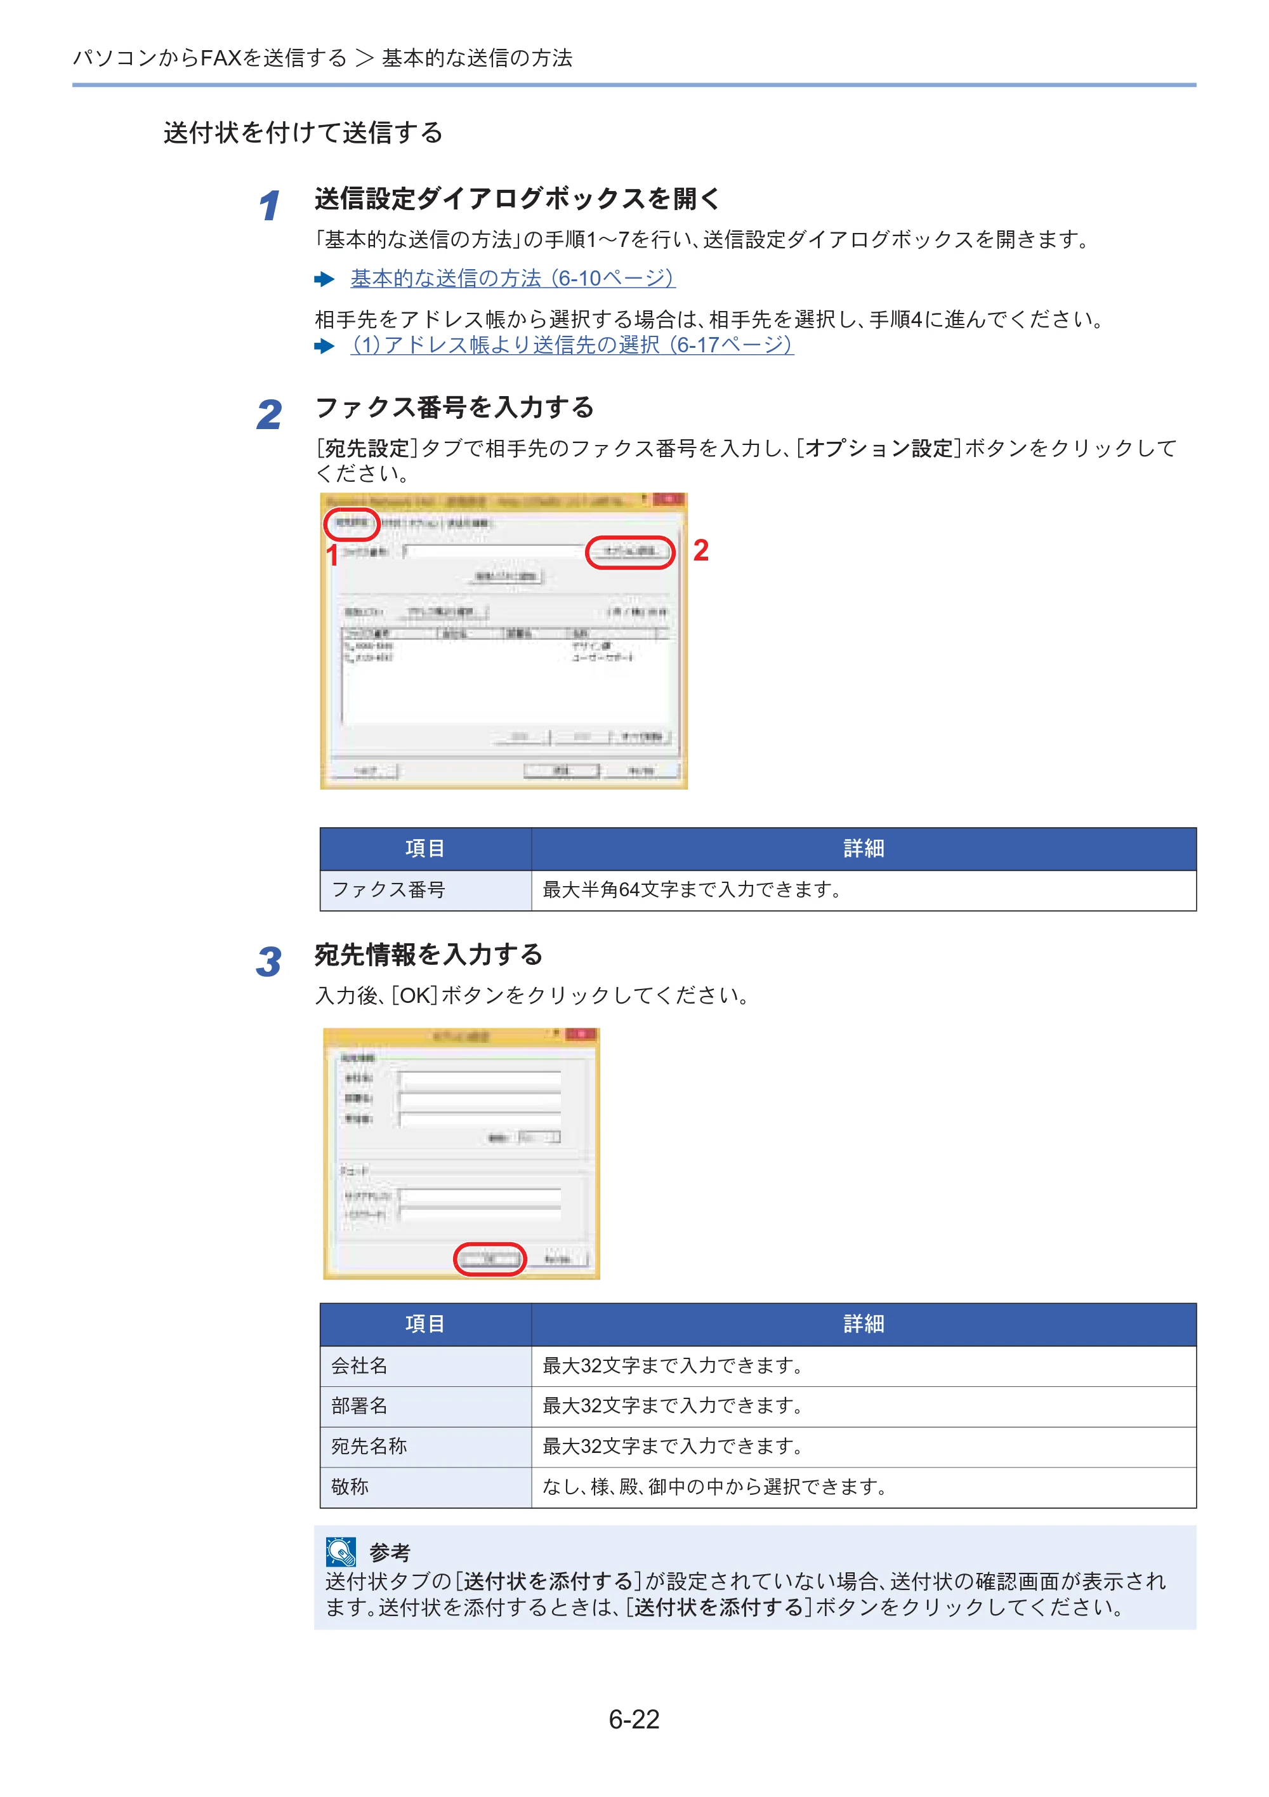Open the 基本的な送信の方法 (6-10ページ) link
The height and width of the screenshot is (1797, 1269).
513,278
